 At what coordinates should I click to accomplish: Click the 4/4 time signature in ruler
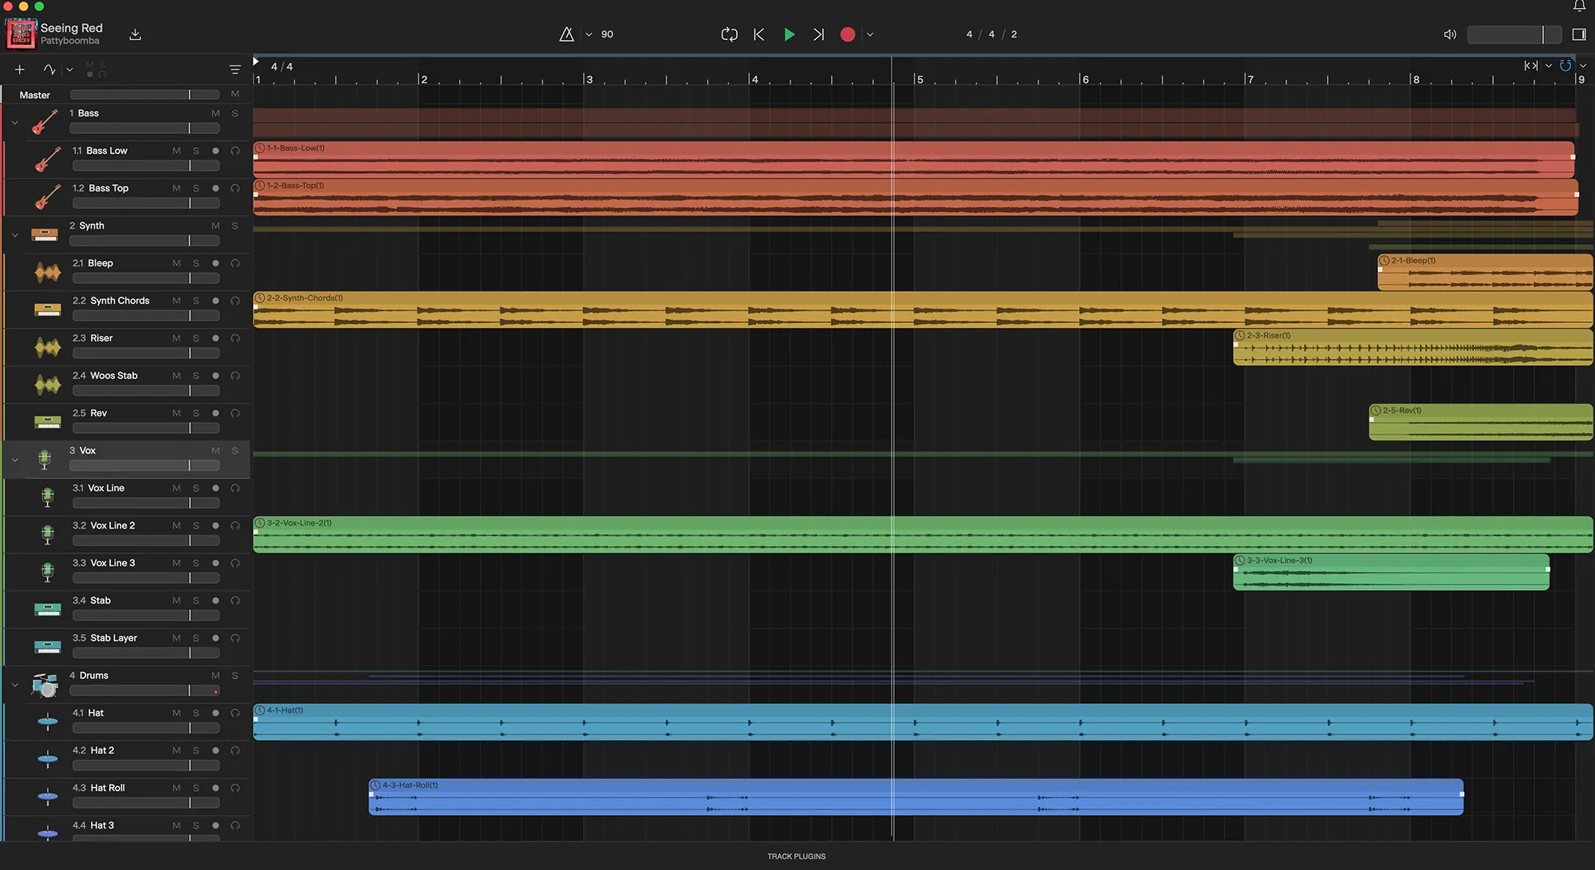282,66
